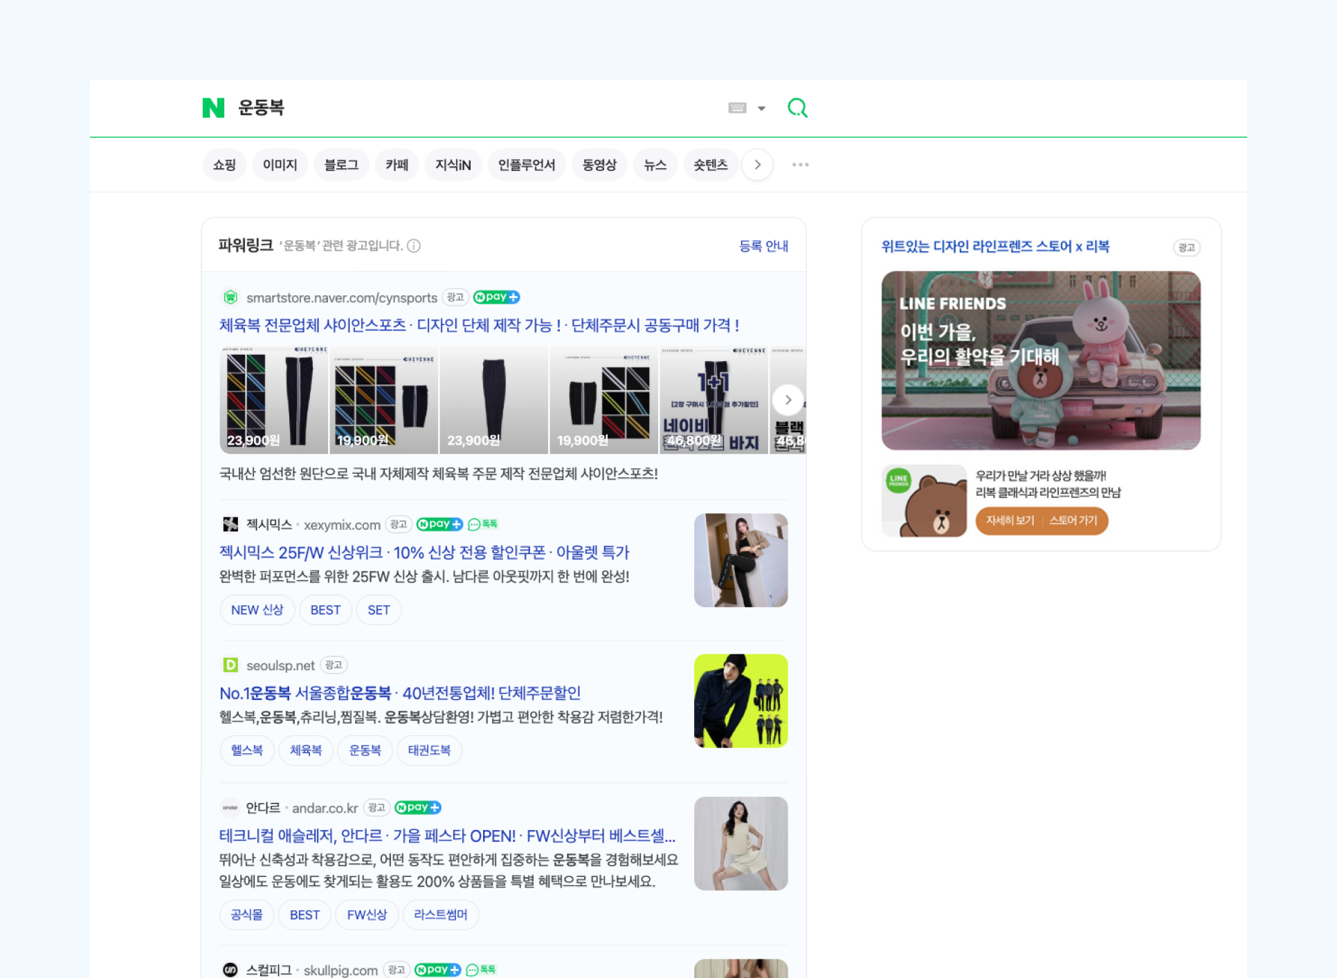Open the first 23,900원 striped pants thumbnail
This screenshot has height=978, width=1337.
tap(273, 400)
